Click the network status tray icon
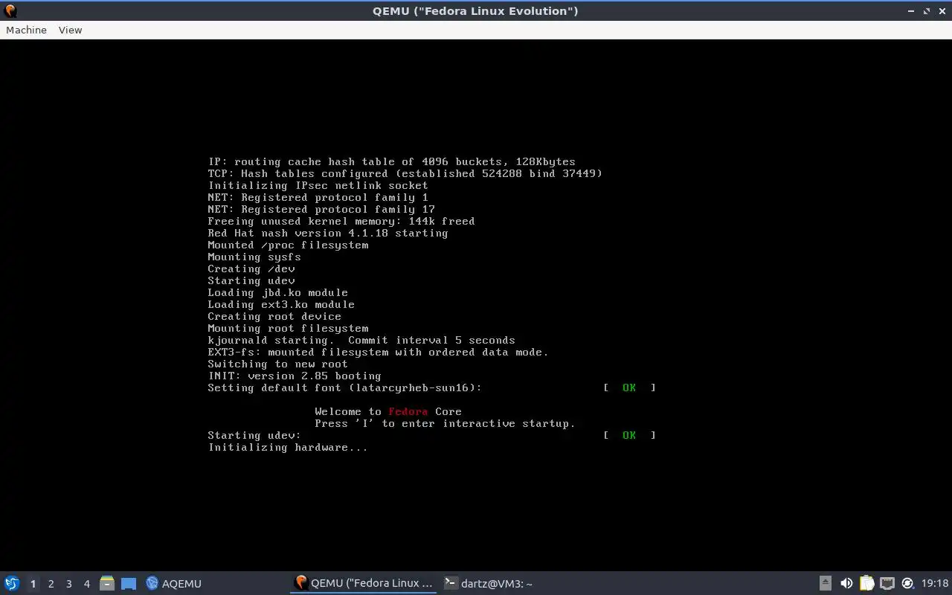The height and width of the screenshot is (595, 952). pos(887,583)
